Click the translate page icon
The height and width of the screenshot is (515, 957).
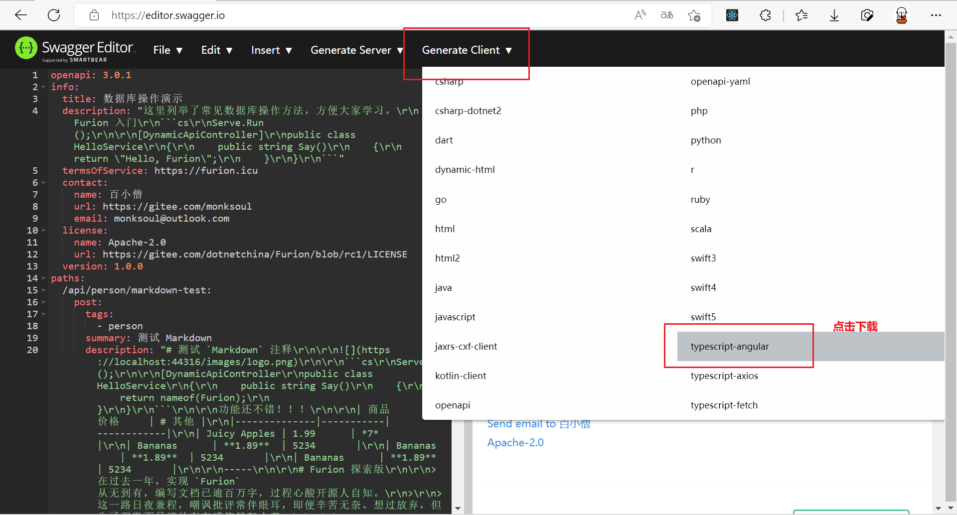point(667,15)
